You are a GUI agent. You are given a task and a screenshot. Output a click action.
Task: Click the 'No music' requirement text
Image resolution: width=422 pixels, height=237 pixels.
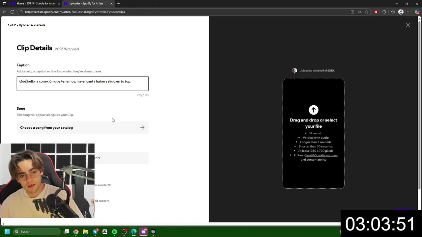tap(316, 133)
